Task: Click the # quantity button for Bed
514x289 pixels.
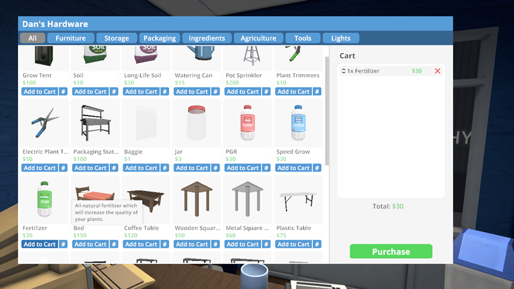Action: [114, 244]
